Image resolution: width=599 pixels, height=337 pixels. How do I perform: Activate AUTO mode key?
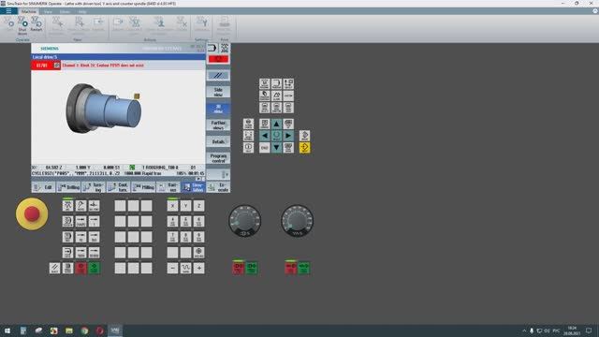tap(67, 252)
